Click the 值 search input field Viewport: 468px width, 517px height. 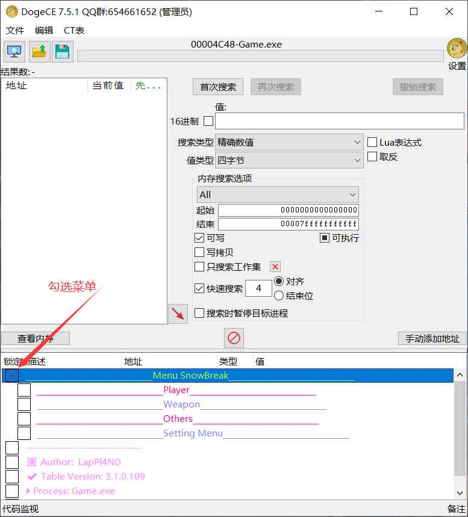pos(340,121)
